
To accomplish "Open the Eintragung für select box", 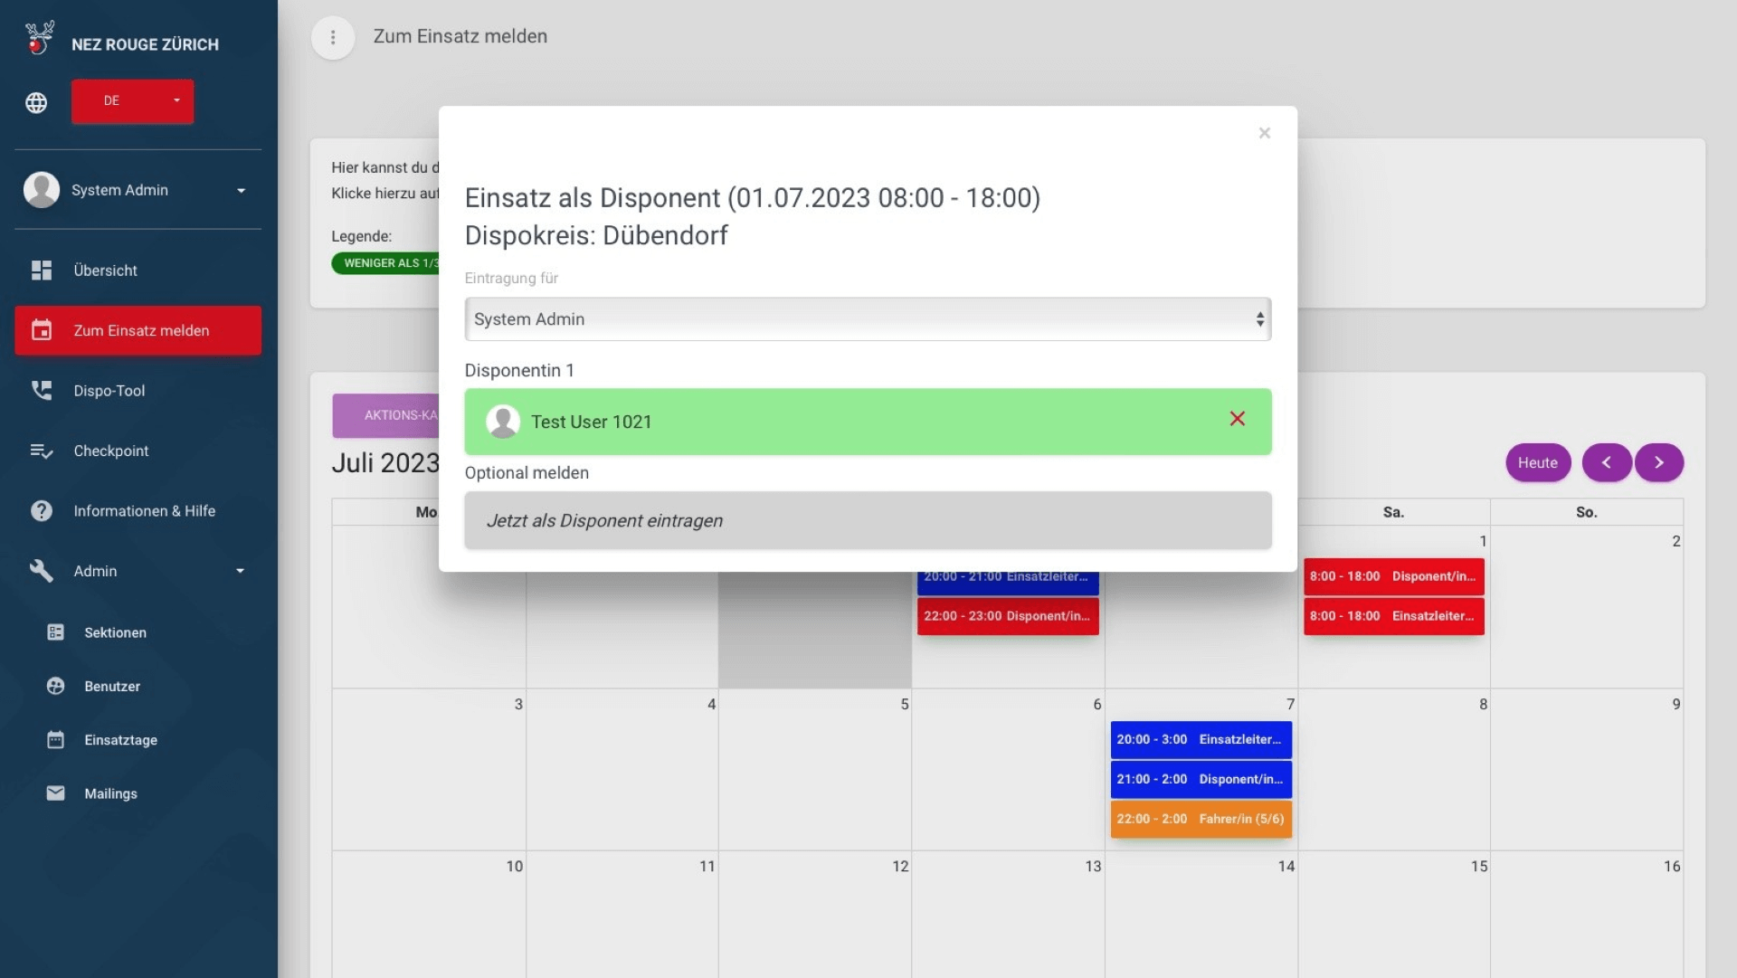I will [867, 319].
